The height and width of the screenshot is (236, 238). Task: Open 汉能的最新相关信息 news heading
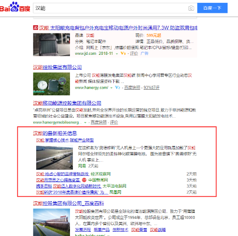click(55, 133)
